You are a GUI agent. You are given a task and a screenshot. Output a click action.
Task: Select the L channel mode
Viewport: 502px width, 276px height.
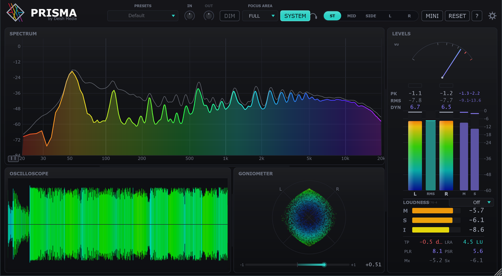pos(390,16)
